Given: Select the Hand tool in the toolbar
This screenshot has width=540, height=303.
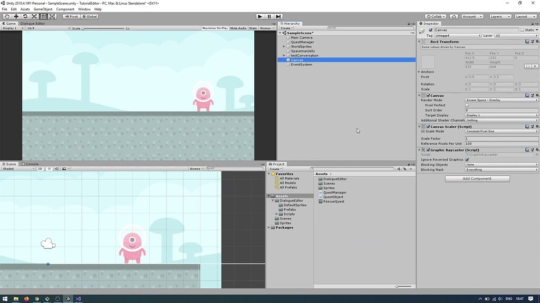Looking at the screenshot, I should (x=6, y=16).
